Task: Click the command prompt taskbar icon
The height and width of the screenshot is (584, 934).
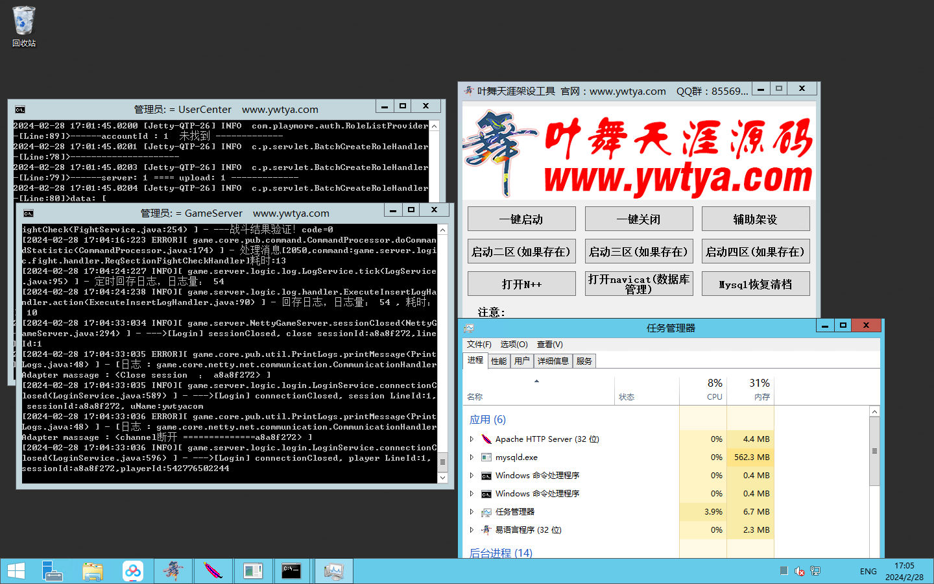Action: click(292, 571)
